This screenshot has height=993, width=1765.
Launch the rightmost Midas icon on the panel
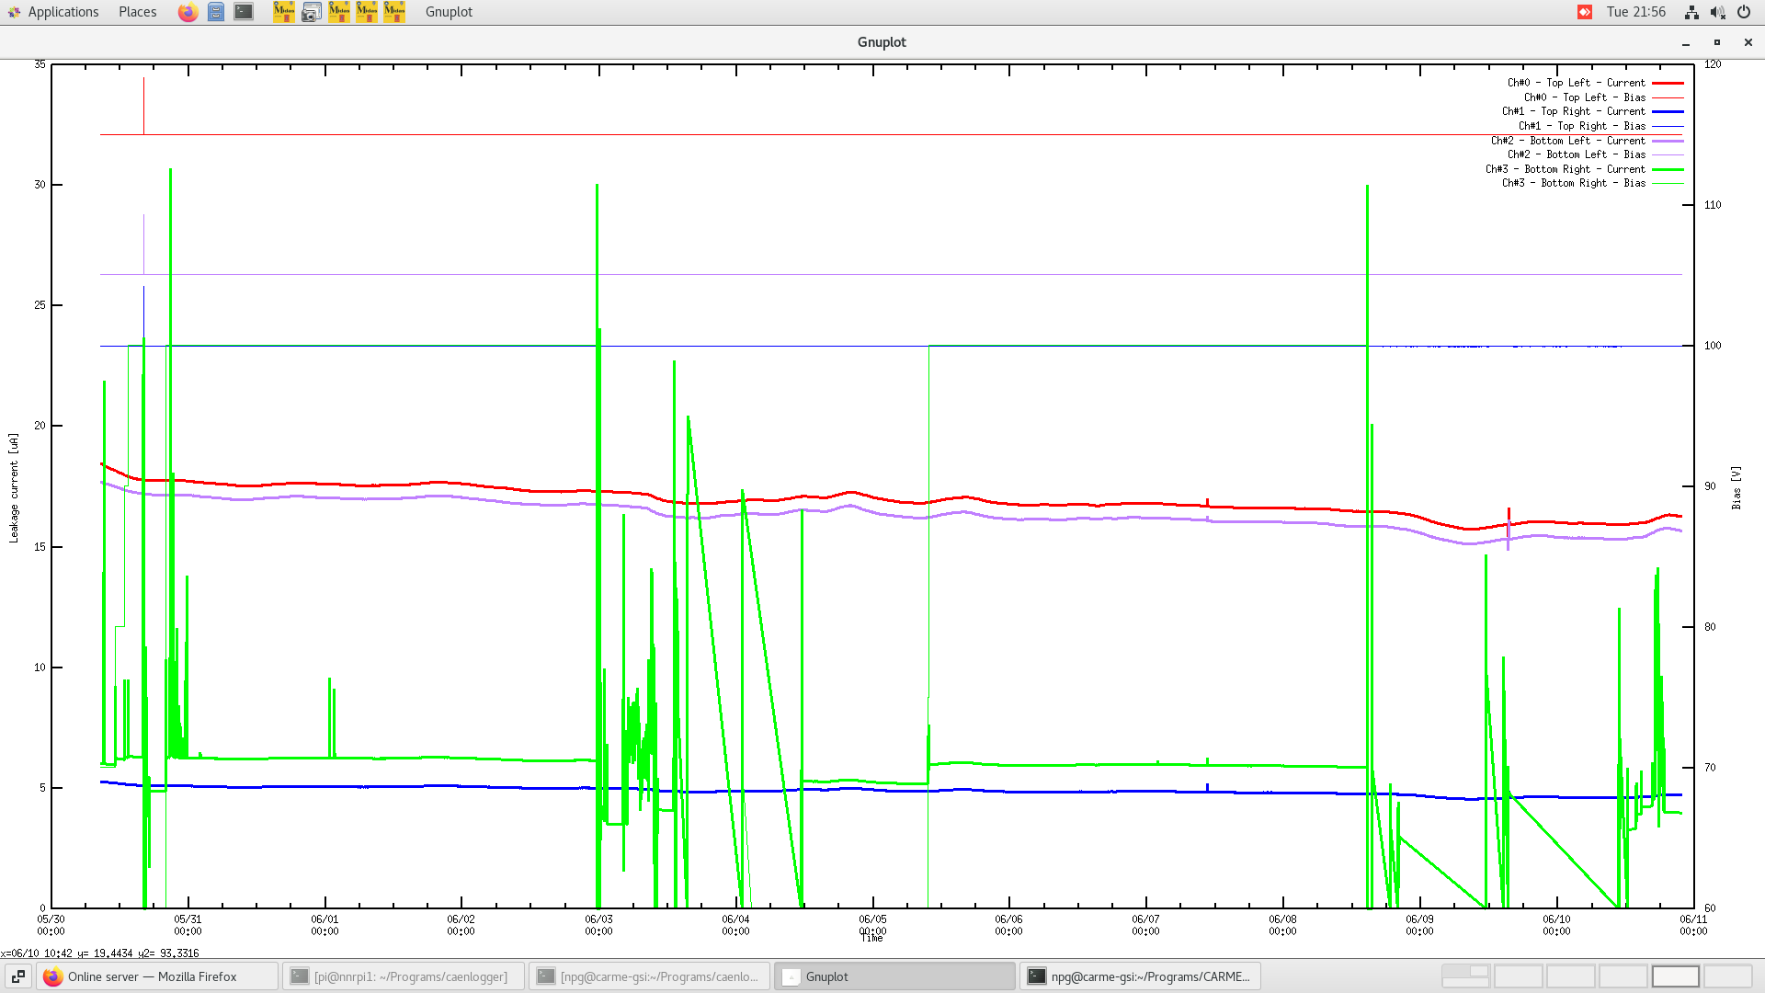[x=393, y=12]
